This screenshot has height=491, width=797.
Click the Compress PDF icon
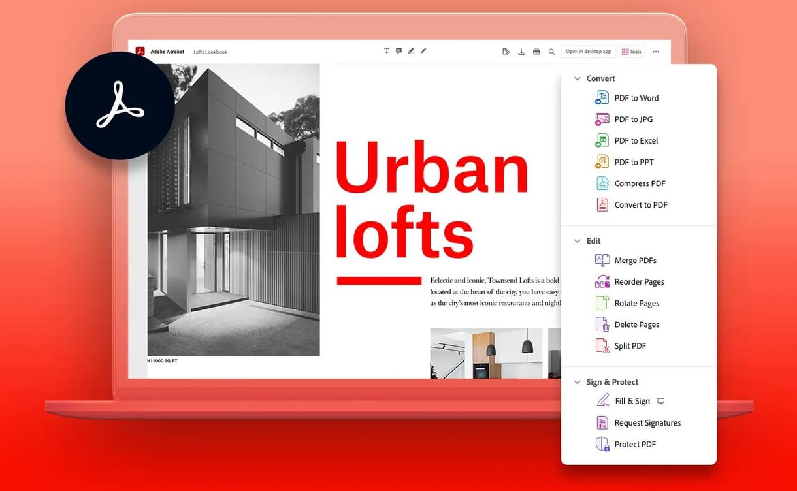coord(602,183)
